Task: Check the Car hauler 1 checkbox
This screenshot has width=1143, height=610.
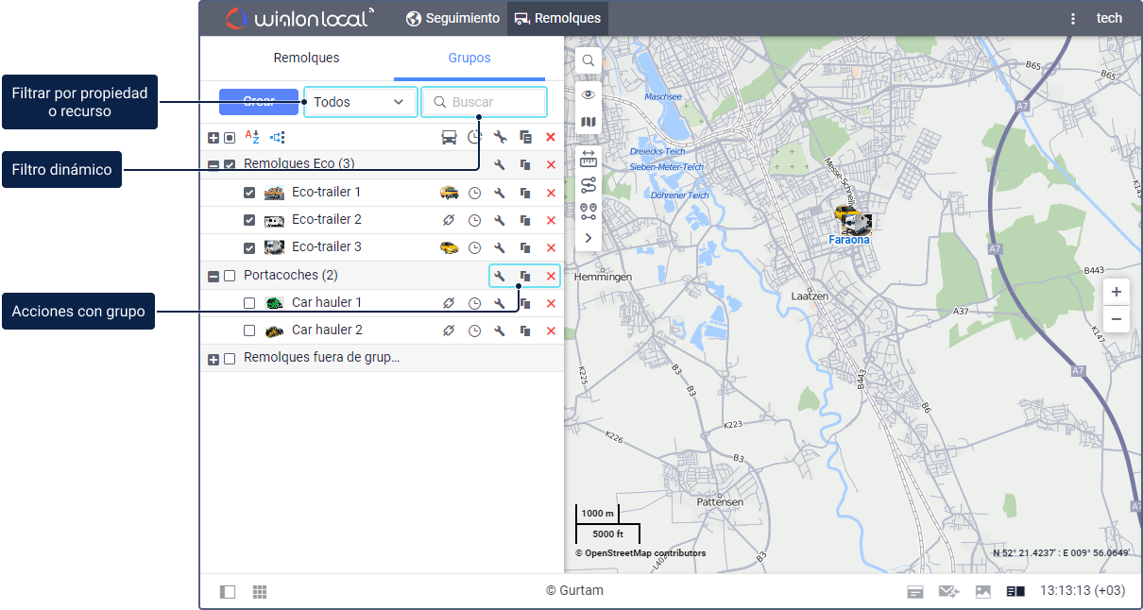Action: pos(249,303)
